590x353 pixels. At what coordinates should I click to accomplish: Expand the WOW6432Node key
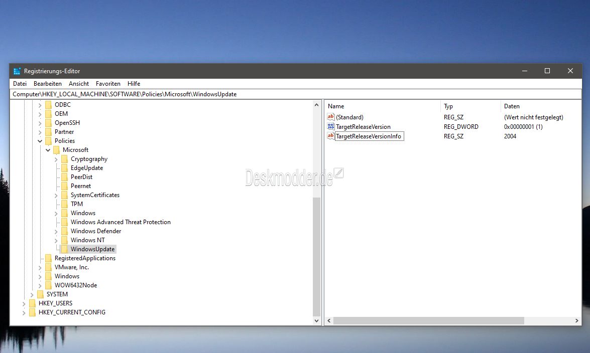coord(40,286)
